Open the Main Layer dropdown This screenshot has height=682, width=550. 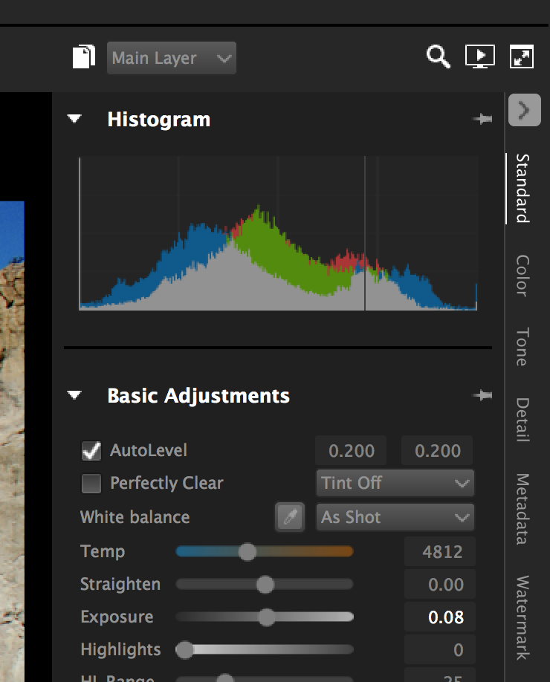172,58
